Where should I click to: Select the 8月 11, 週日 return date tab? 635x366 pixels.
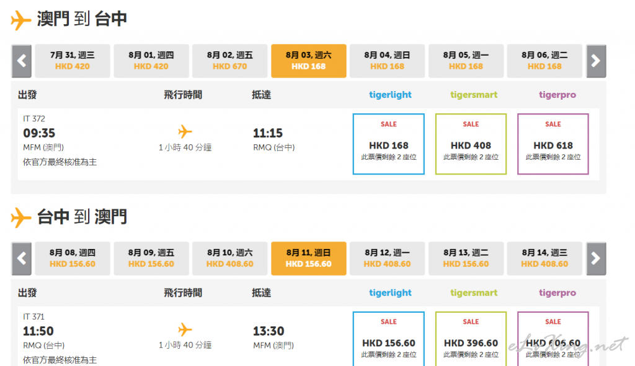tap(309, 259)
